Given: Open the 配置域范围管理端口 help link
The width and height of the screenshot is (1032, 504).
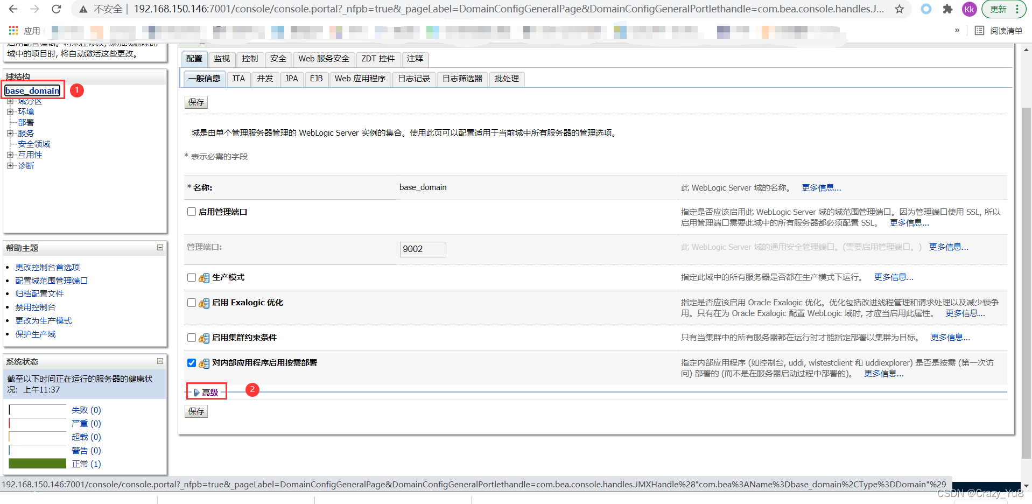Looking at the screenshot, I should 51,281.
